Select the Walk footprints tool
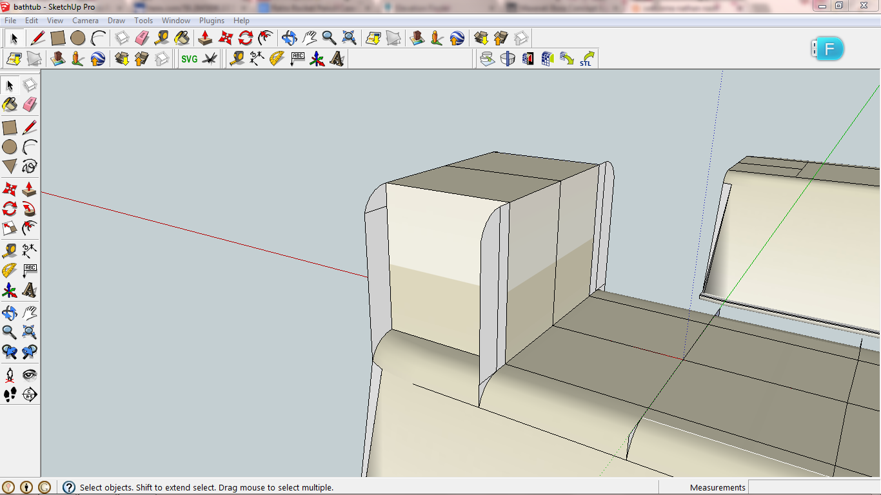881x495 pixels. pyautogui.click(x=10, y=394)
